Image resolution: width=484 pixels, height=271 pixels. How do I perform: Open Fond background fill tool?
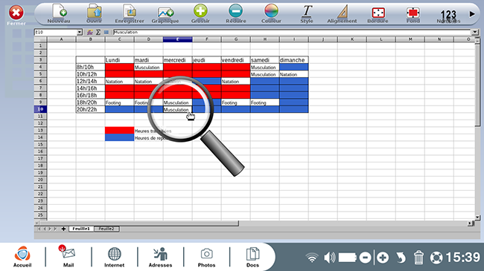[413, 14]
